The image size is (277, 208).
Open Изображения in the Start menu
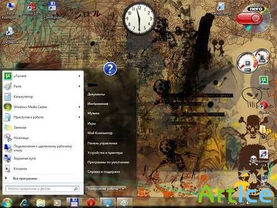[98, 104]
